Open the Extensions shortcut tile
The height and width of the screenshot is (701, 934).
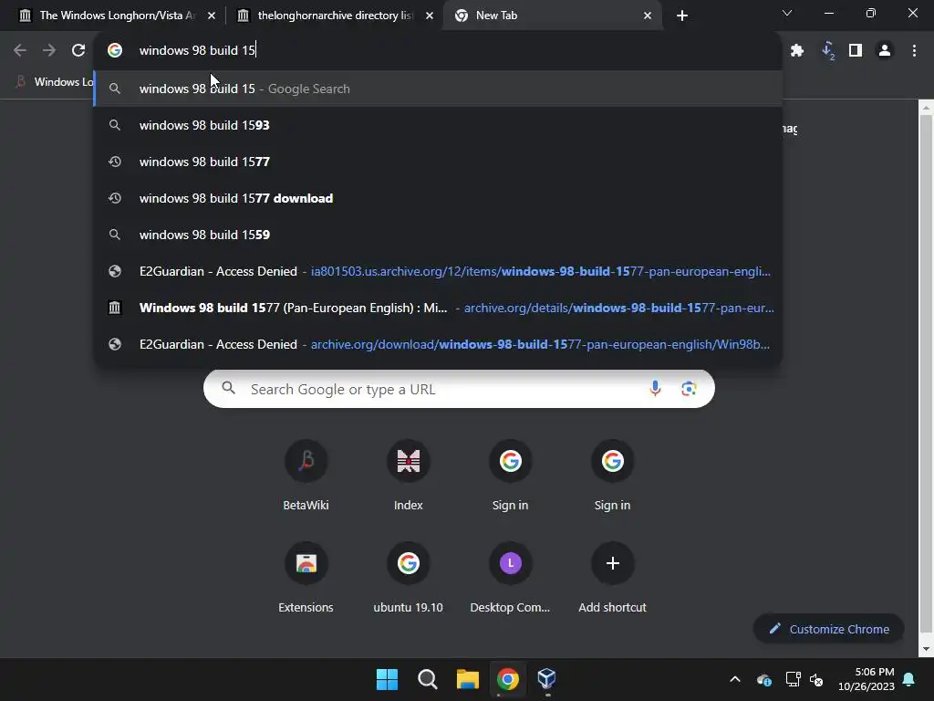306,578
